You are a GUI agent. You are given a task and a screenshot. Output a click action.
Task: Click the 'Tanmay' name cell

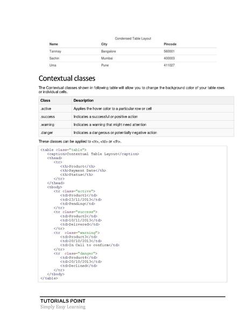tap(55, 52)
